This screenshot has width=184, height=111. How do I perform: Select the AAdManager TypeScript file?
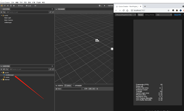[10, 75]
